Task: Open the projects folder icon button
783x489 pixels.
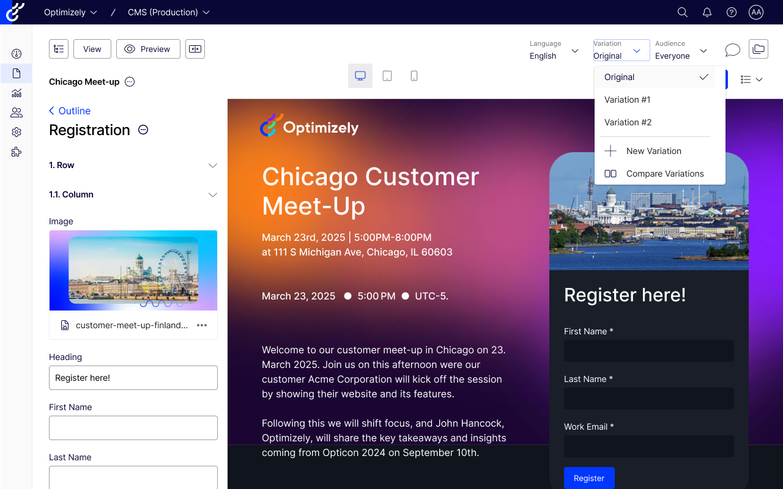Action: pyautogui.click(x=759, y=49)
